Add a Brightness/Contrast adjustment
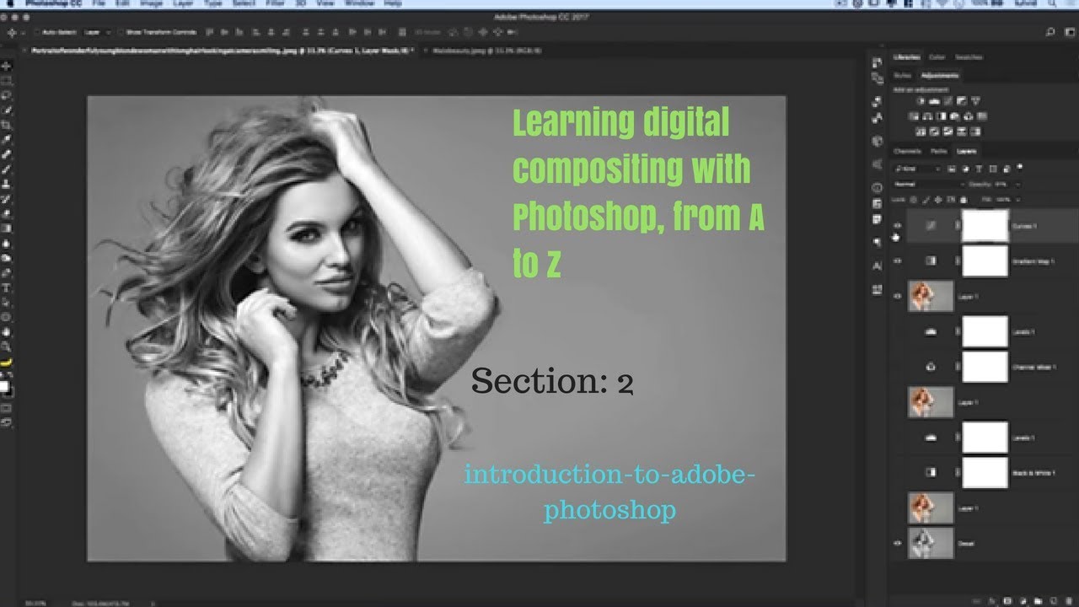Viewport: 1079px width, 607px height. [921, 101]
